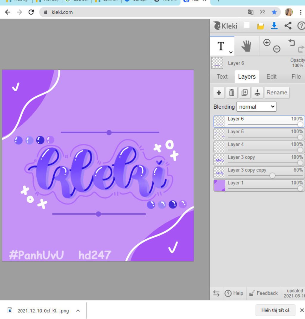
Task: Select Layer 3 copy in the layer list
Action: (259, 160)
